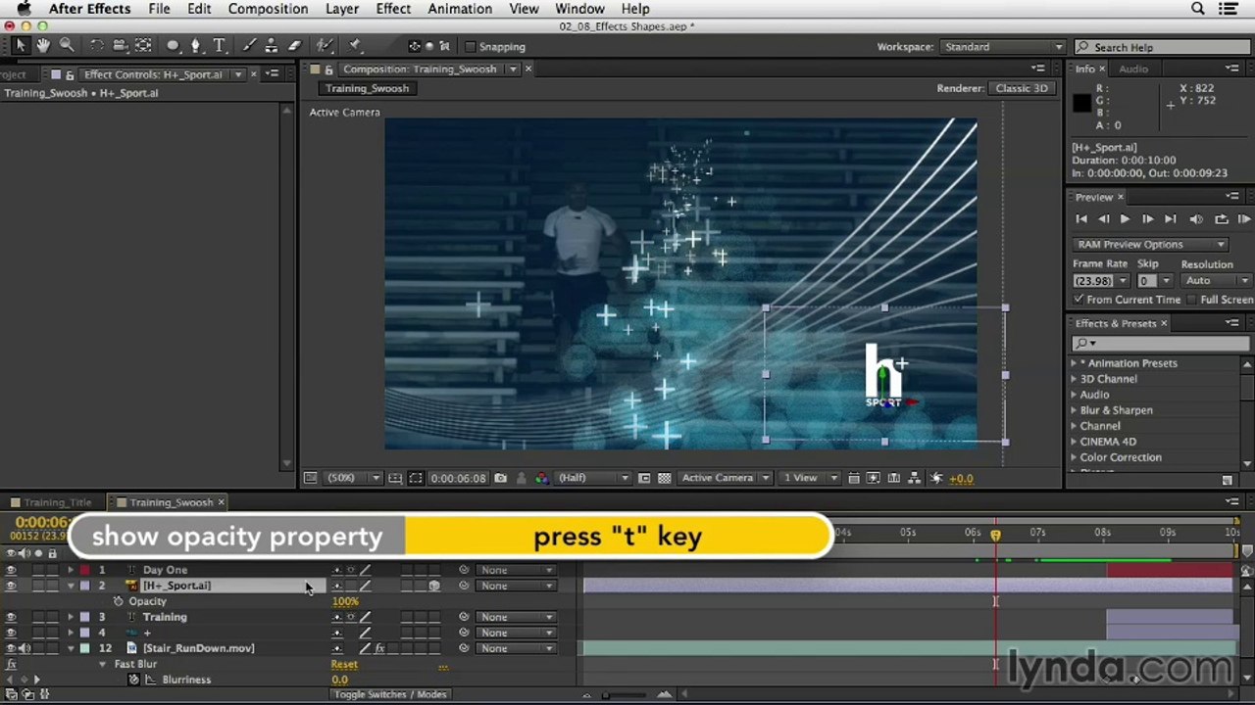Click the green label swatch of Stair_RunDown.mov
This screenshot has height=705, width=1255.
85,648
